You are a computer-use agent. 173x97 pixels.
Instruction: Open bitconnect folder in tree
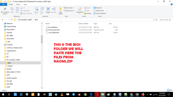(x=10, y=39)
